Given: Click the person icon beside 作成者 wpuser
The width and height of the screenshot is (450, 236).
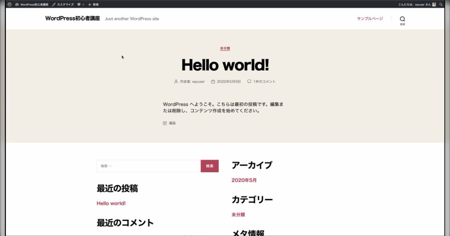Looking at the screenshot, I should point(175,81).
